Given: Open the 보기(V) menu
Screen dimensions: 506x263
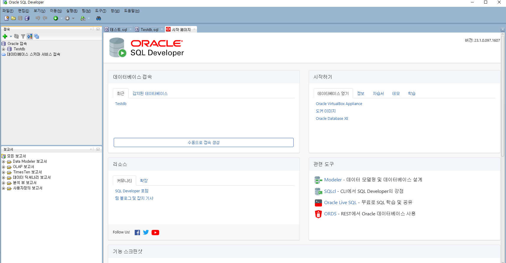Looking at the screenshot, I should pos(39,11).
